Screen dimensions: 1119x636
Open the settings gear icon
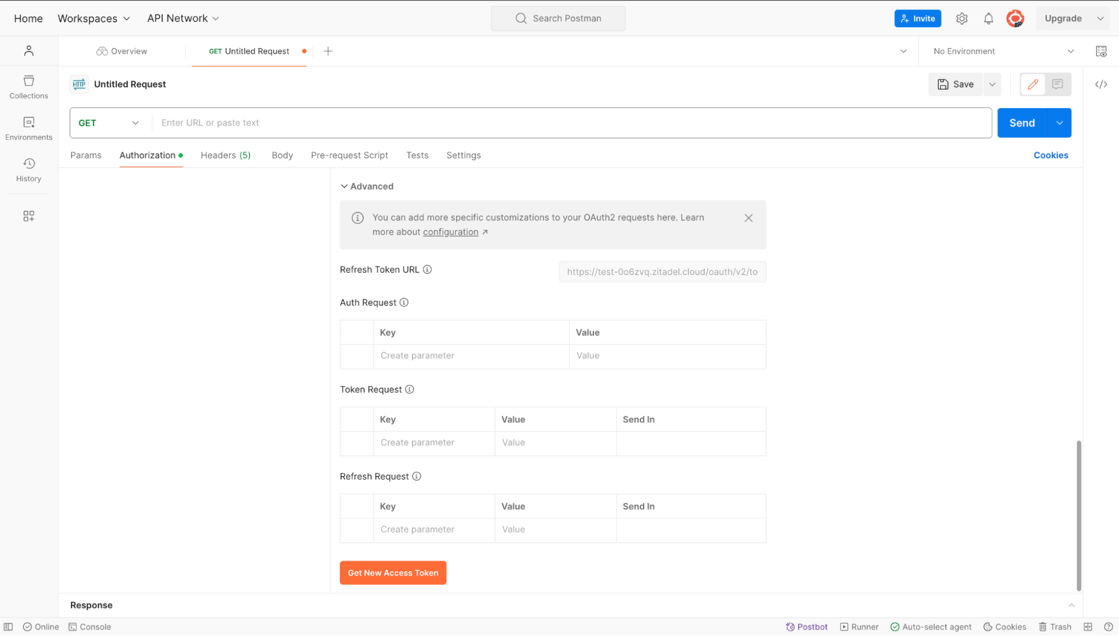[961, 18]
